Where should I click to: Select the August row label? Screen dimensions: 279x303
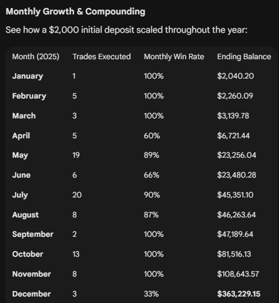(x=26, y=215)
